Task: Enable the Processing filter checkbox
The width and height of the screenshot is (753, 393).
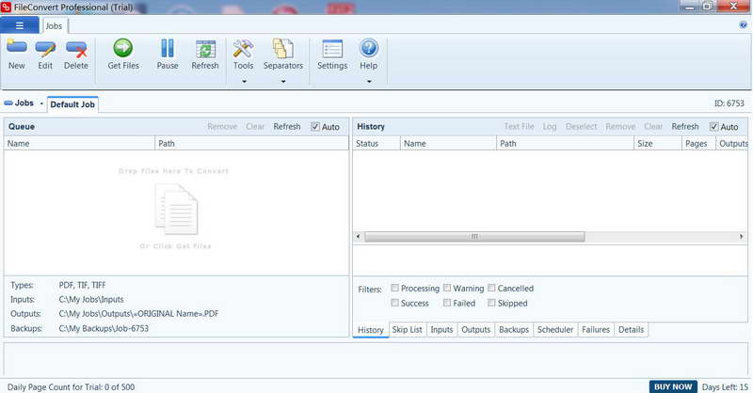Action: (x=394, y=288)
